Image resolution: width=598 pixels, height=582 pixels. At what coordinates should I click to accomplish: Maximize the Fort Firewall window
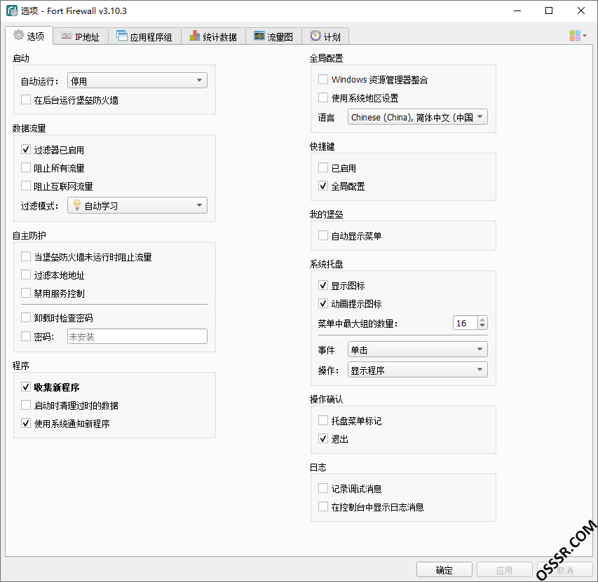pyautogui.click(x=549, y=11)
